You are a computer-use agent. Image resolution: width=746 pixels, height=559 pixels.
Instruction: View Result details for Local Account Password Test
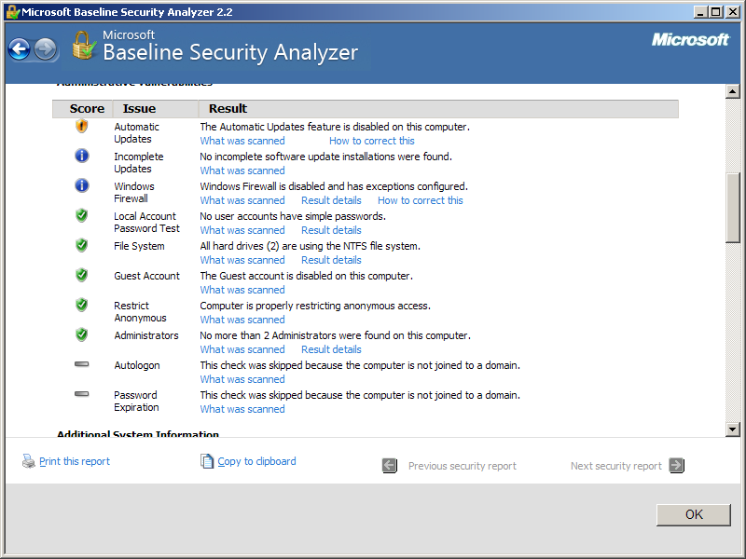pyautogui.click(x=332, y=230)
